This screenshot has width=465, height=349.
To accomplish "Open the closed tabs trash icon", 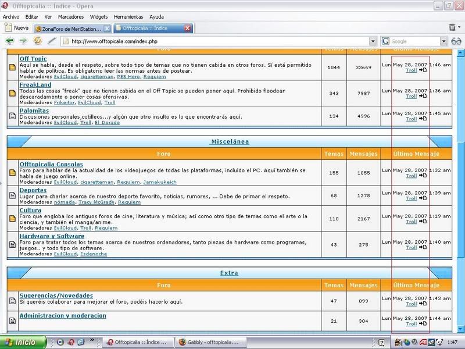I will click(x=453, y=27).
